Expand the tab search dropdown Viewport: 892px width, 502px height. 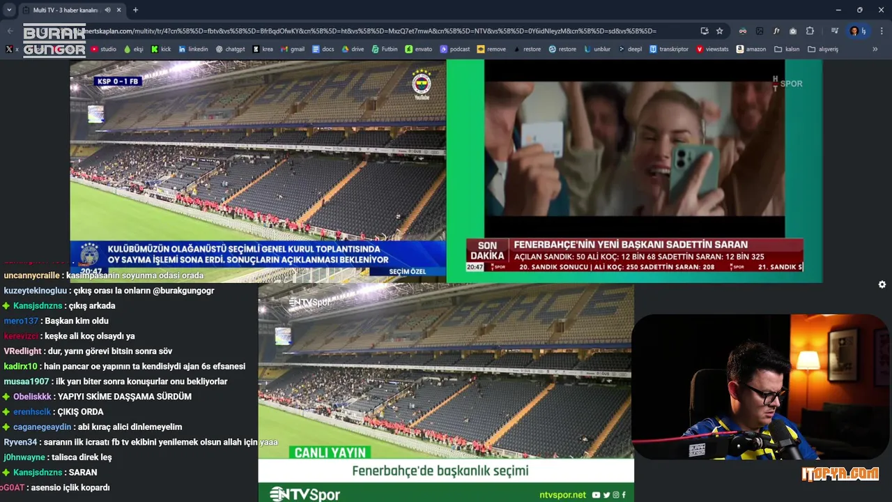pyautogui.click(x=9, y=10)
